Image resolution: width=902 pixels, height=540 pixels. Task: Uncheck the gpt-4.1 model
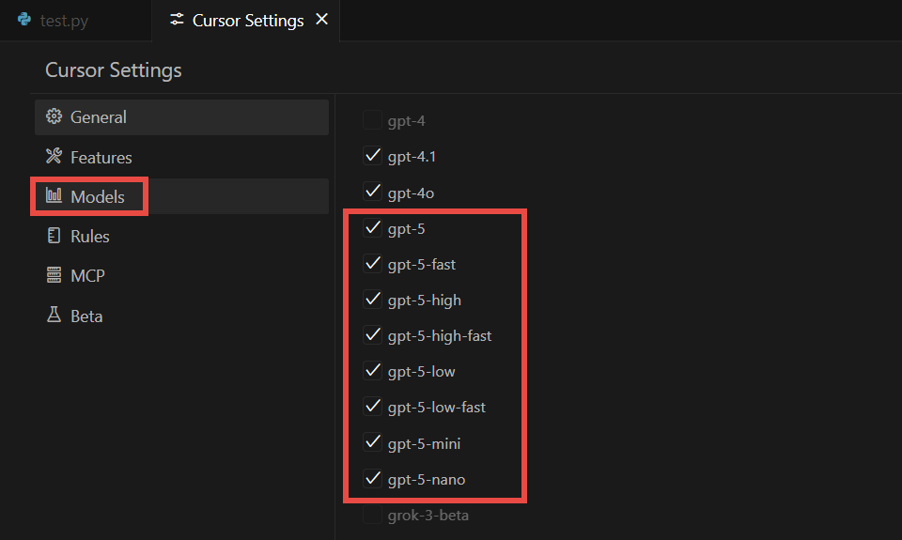372,156
